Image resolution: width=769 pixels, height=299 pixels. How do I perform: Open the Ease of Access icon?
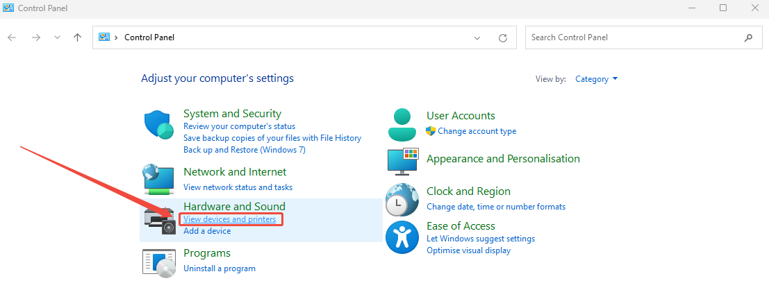[x=402, y=237]
